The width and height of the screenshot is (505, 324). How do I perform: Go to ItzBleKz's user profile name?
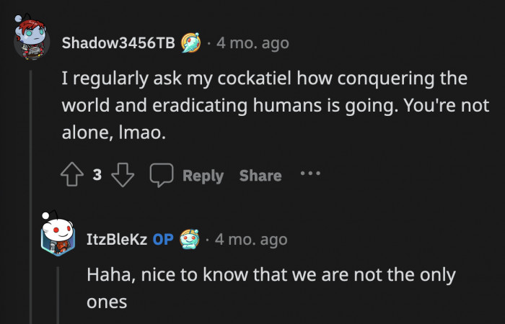(116, 240)
